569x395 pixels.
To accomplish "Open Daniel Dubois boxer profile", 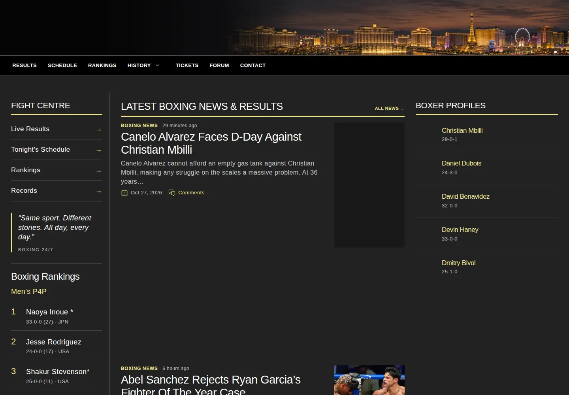I will click(x=462, y=163).
